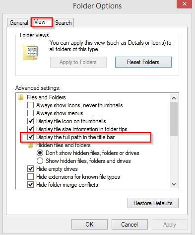This screenshot has width=195, height=235.
Task: Check the Always show menus option
Action: (30, 113)
